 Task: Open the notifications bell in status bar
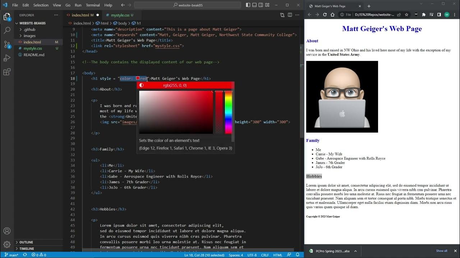click(298, 255)
